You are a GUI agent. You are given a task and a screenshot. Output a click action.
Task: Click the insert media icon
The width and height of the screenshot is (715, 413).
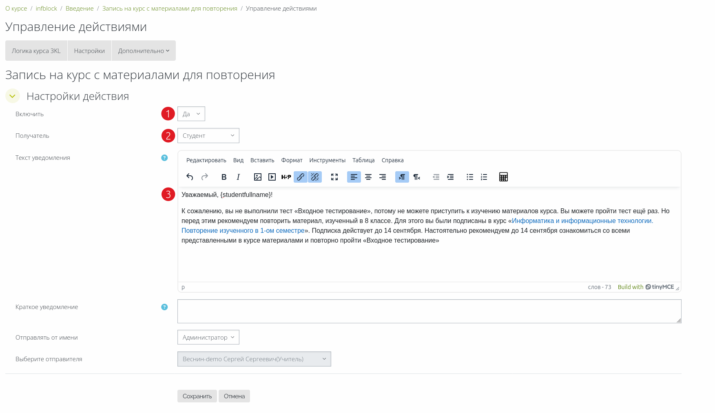coord(272,177)
